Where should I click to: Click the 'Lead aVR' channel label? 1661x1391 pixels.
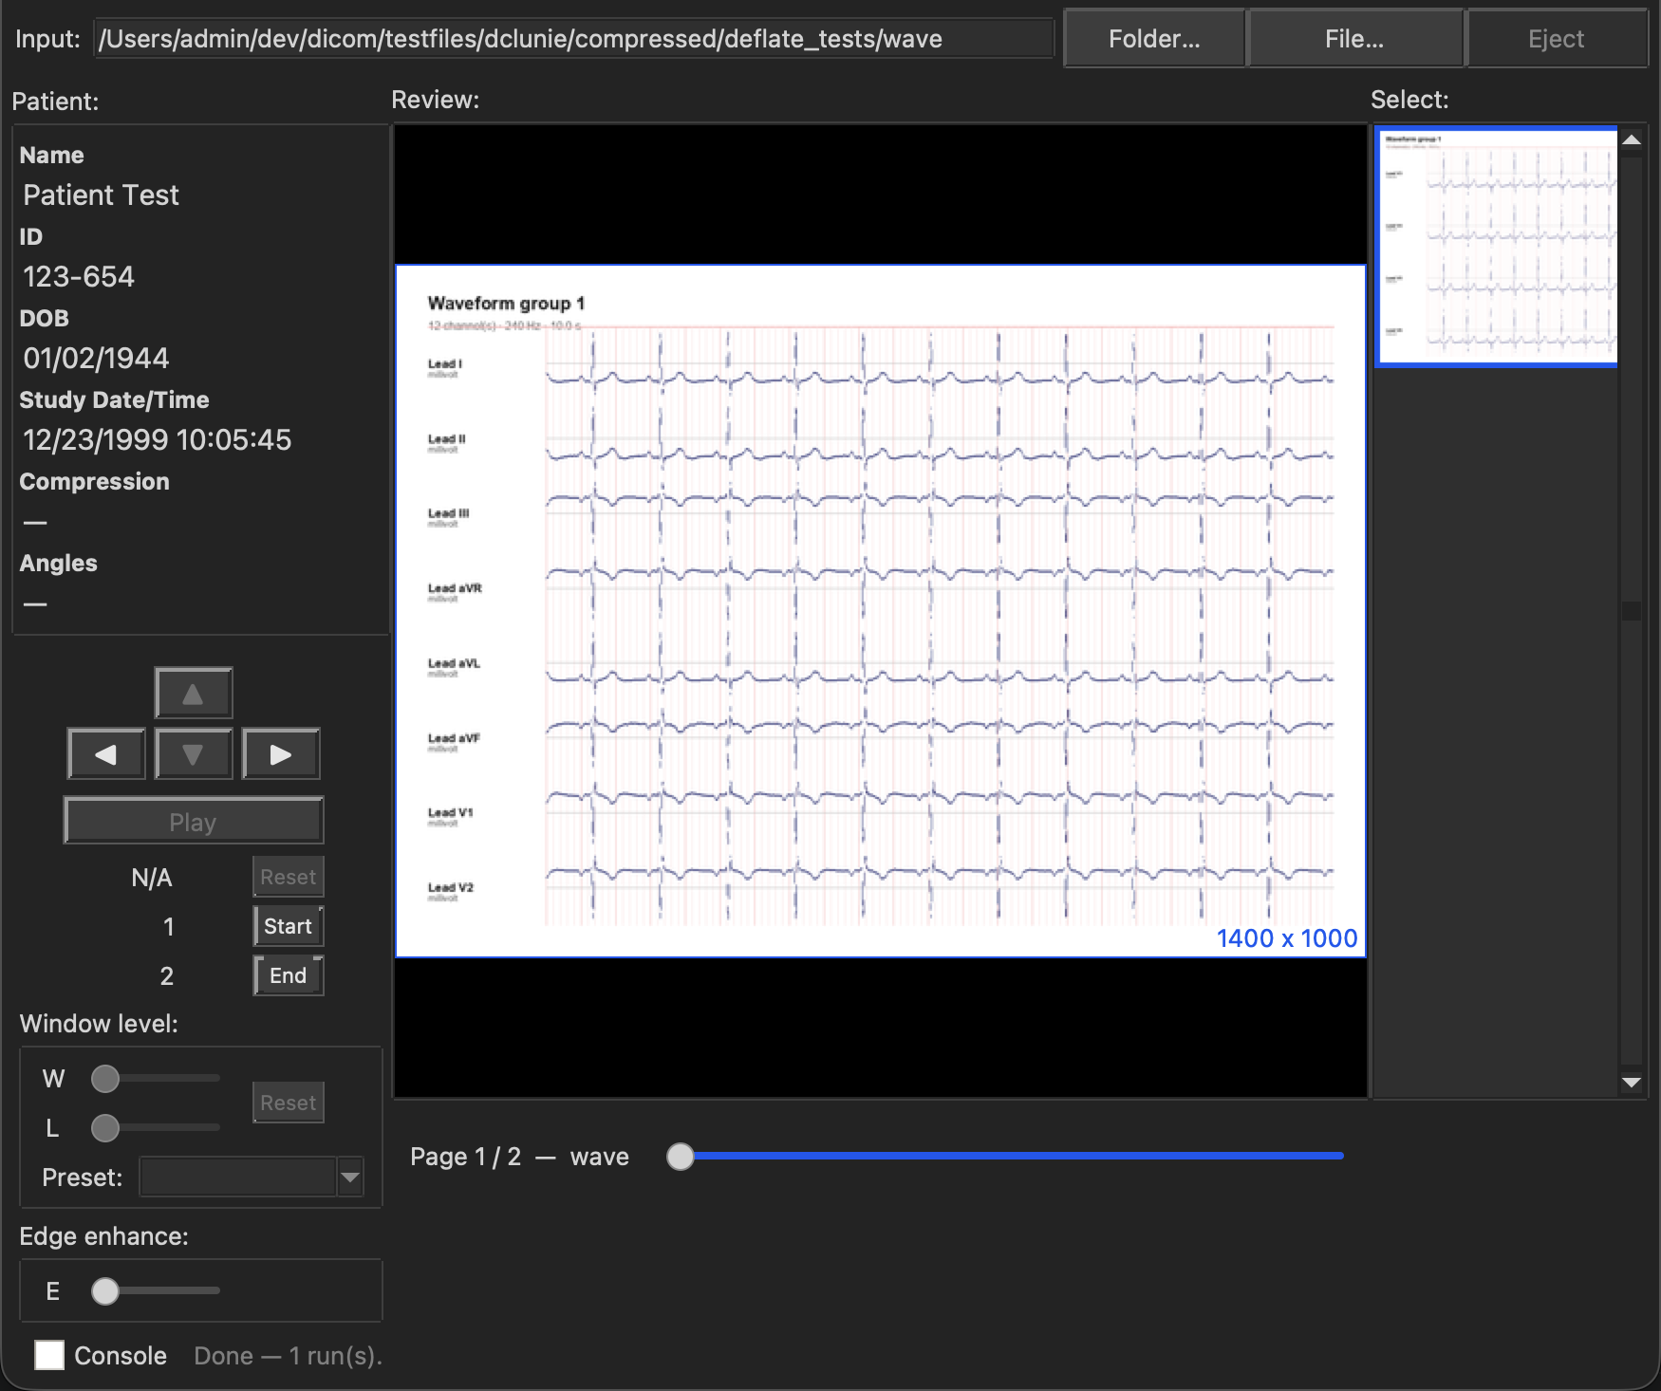pos(455,588)
